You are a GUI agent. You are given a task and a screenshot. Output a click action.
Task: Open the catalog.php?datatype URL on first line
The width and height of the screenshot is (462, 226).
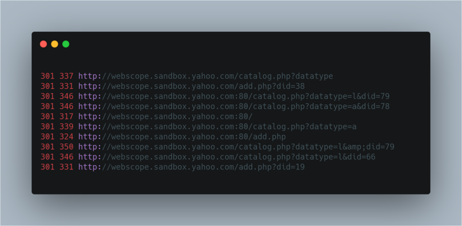(x=206, y=76)
